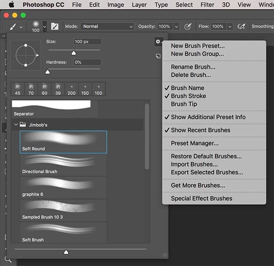This screenshot has width=274, height=266.
Task: Open the Apple menu
Action: (x=11, y=5)
